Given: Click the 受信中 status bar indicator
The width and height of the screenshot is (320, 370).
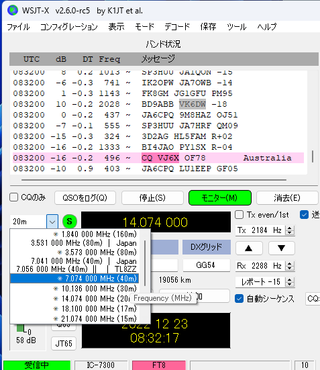Looking at the screenshot, I should [37, 365].
